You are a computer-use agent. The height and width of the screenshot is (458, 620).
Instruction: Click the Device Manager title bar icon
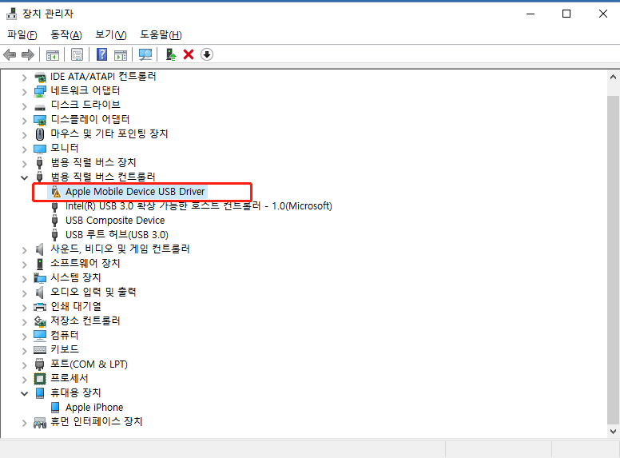(11, 14)
